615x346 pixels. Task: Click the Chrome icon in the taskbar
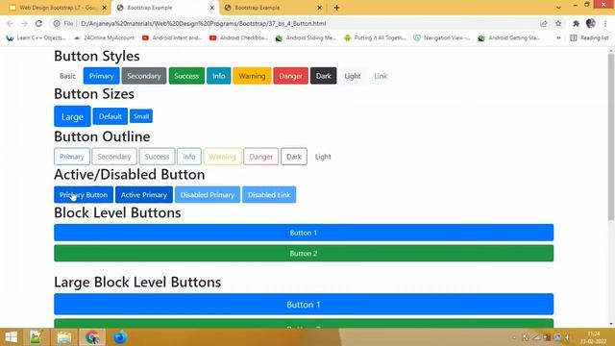92,337
